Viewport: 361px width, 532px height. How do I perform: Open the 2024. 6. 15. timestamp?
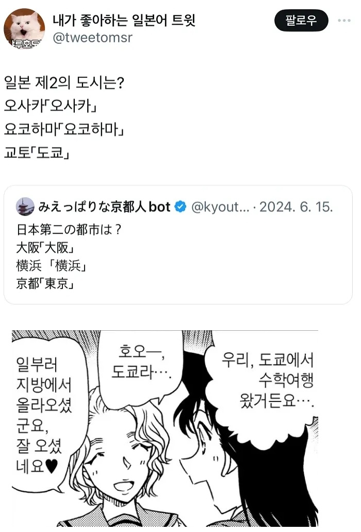(x=296, y=206)
